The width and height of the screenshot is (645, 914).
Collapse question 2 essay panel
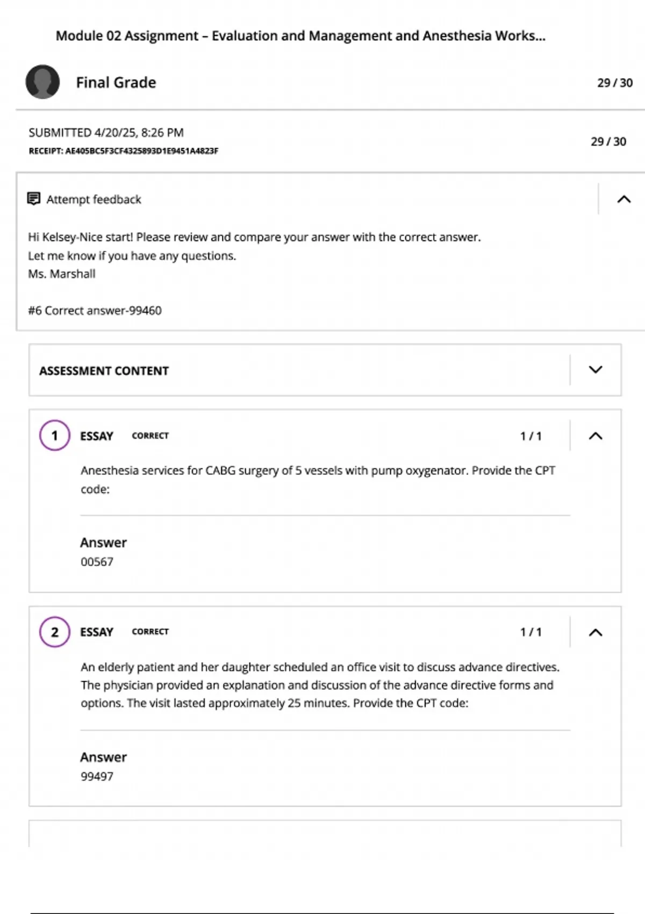tap(595, 632)
